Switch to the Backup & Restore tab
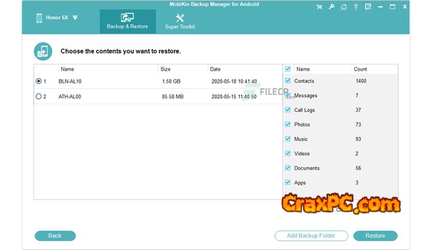The width and height of the screenshot is (432, 250). [x=128, y=21]
